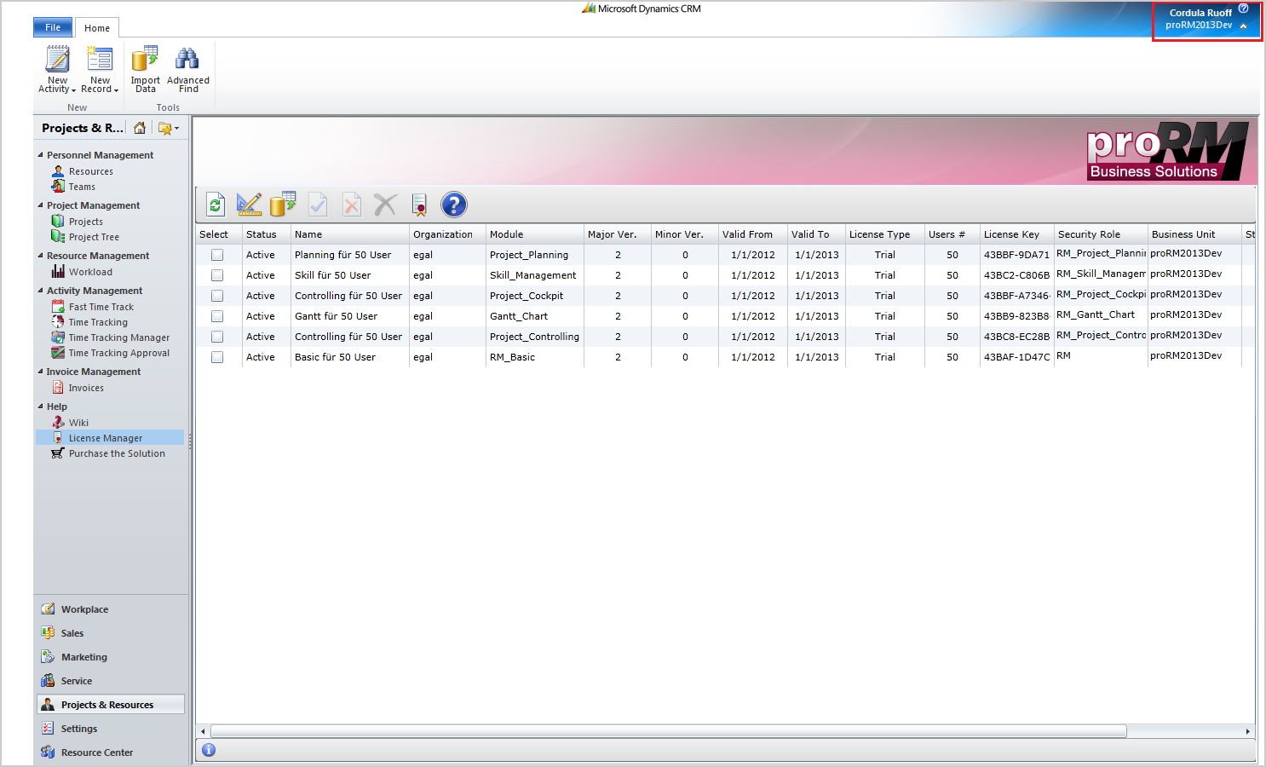Image resolution: width=1266 pixels, height=767 pixels.
Task: Click the document checkmark activate icon
Action: 318,205
